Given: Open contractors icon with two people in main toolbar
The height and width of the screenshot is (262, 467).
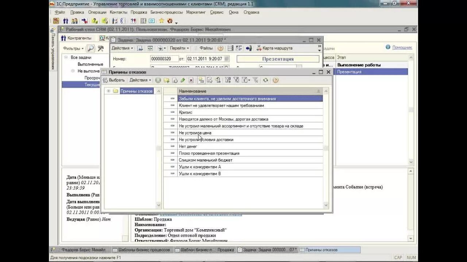Looking at the screenshot, I should [x=66, y=21].
